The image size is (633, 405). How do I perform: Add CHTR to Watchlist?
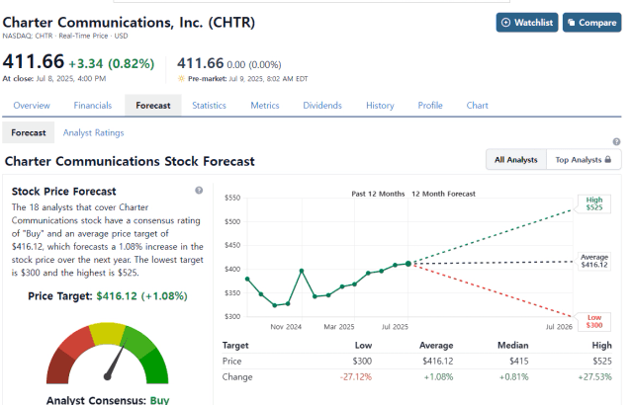click(x=527, y=23)
